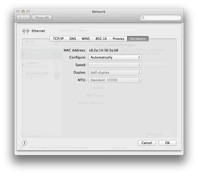198x175 pixels.
Task: Click the MAC address value c8:2a:14:56:3a:b6
Action: tap(104, 50)
